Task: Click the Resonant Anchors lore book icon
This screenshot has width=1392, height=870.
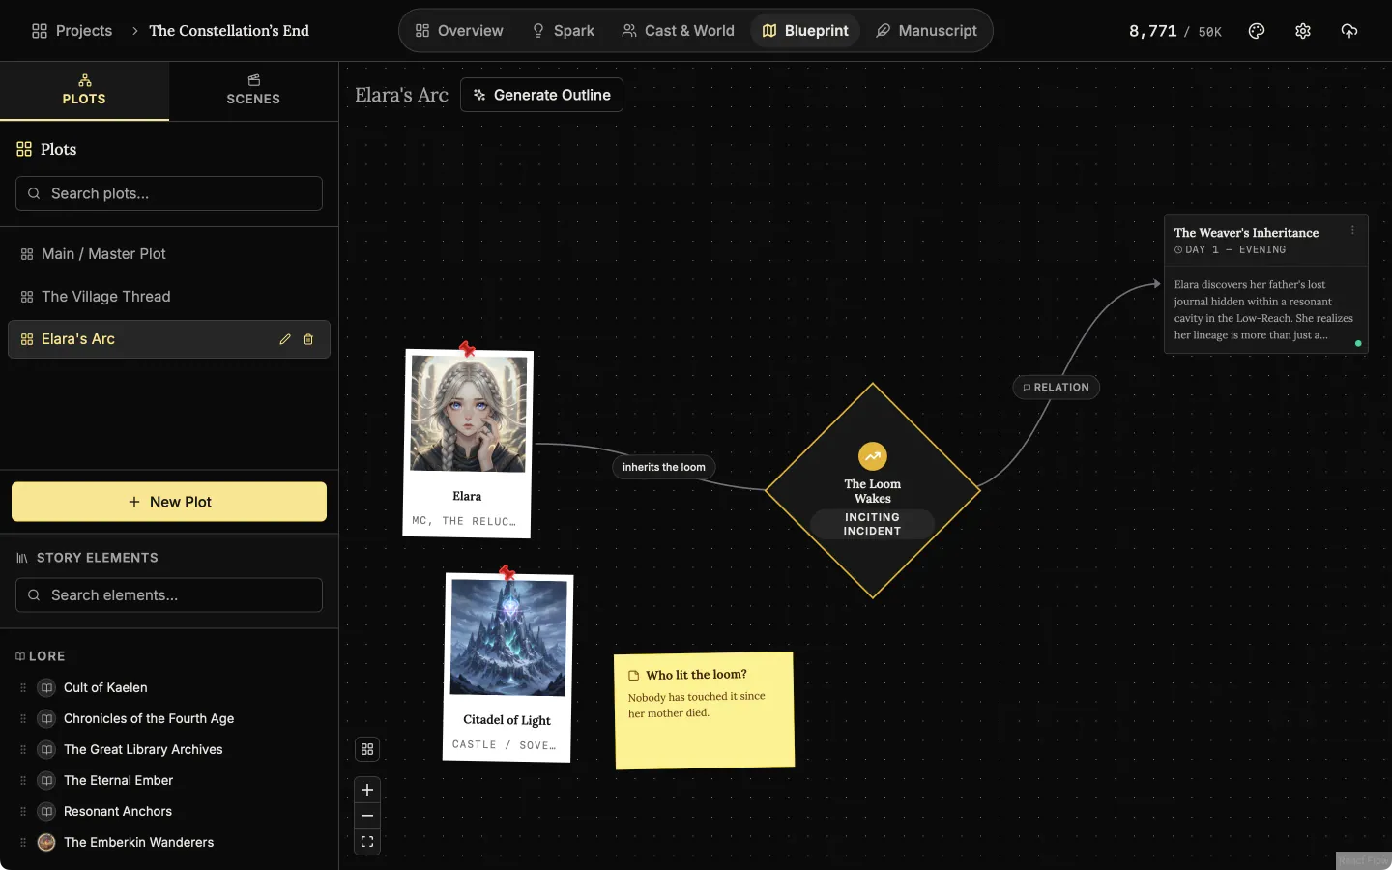Action: (46, 811)
